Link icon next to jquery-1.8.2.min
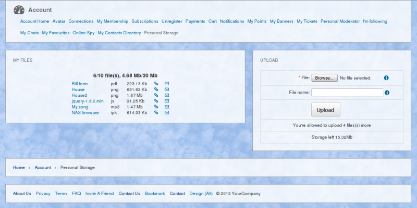 pyautogui.click(x=156, y=101)
